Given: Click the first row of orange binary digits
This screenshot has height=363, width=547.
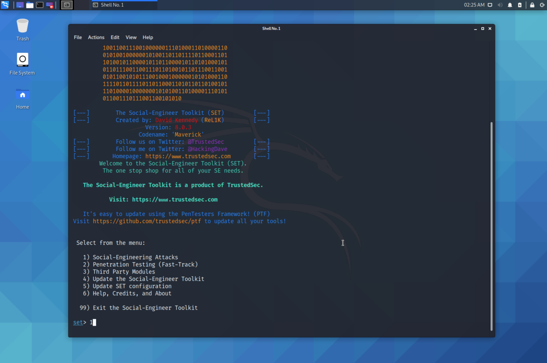Looking at the screenshot, I should pyautogui.click(x=165, y=48).
